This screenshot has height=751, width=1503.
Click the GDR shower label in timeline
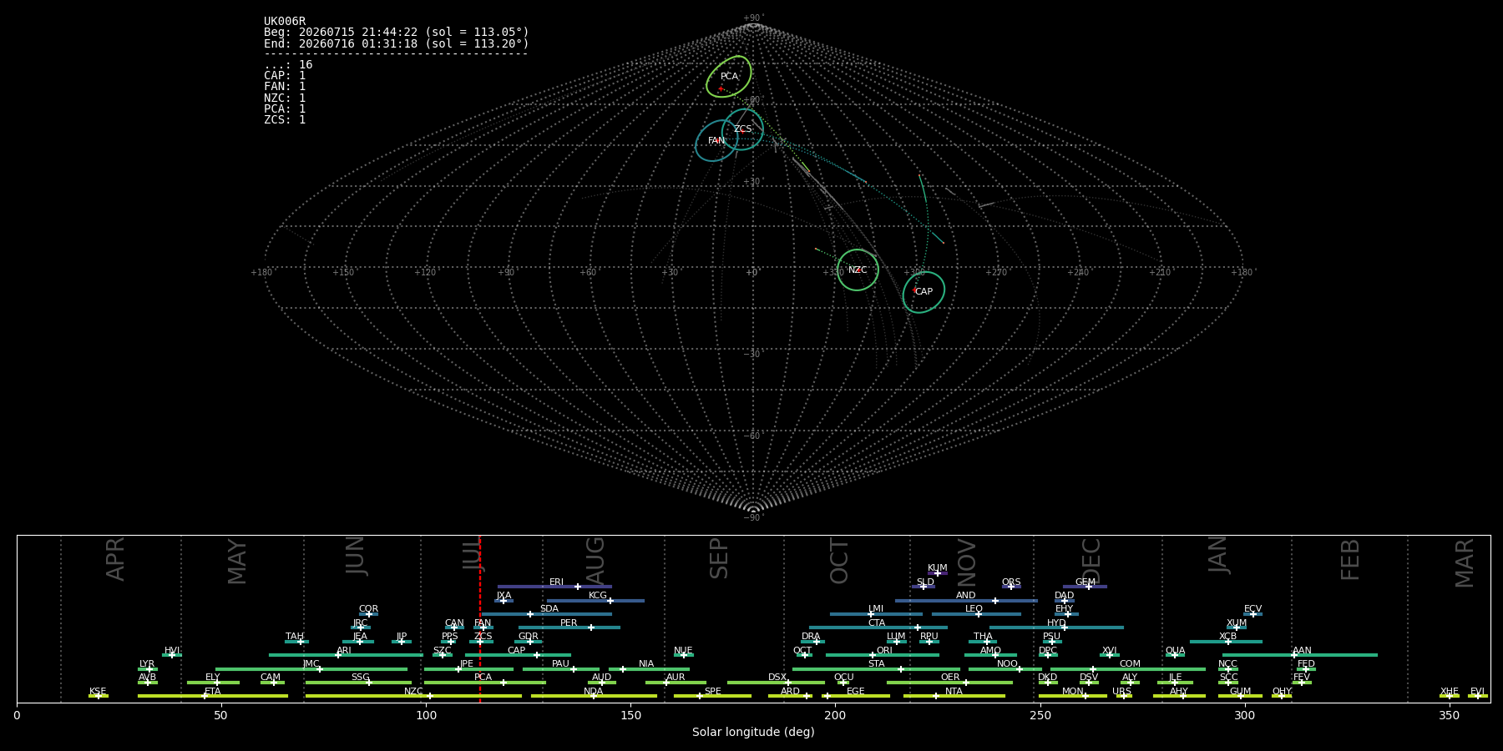click(x=529, y=637)
